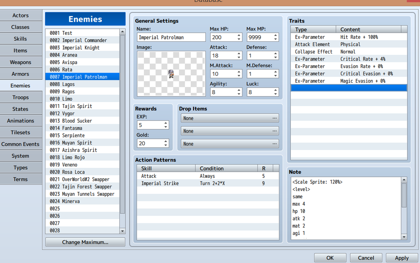Decrease the EXP reward value
The height and width of the screenshot is (263, 420).
[x=166, y=127]
